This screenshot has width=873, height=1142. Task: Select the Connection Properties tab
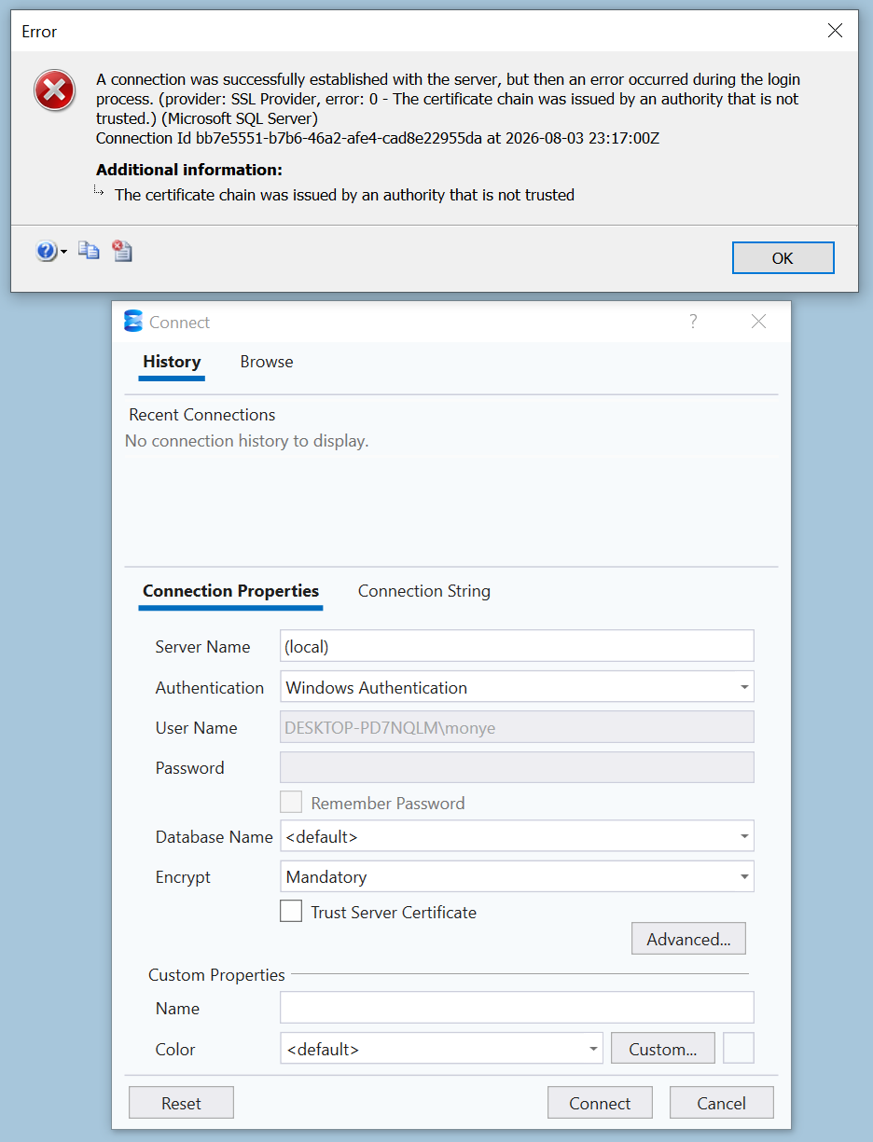coord(230,591)
